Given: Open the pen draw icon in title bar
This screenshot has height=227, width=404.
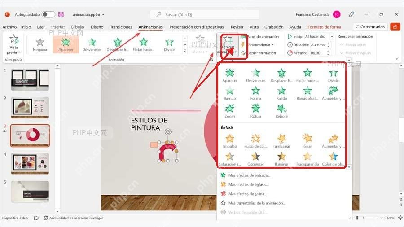Looking at the screenshot, I should [351, 14].
